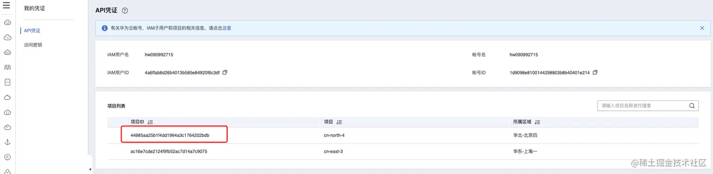Open the hamburger navigation menu
Viewport: 713px width, 174px height.
pyautogui.click(x=7, y=6)
